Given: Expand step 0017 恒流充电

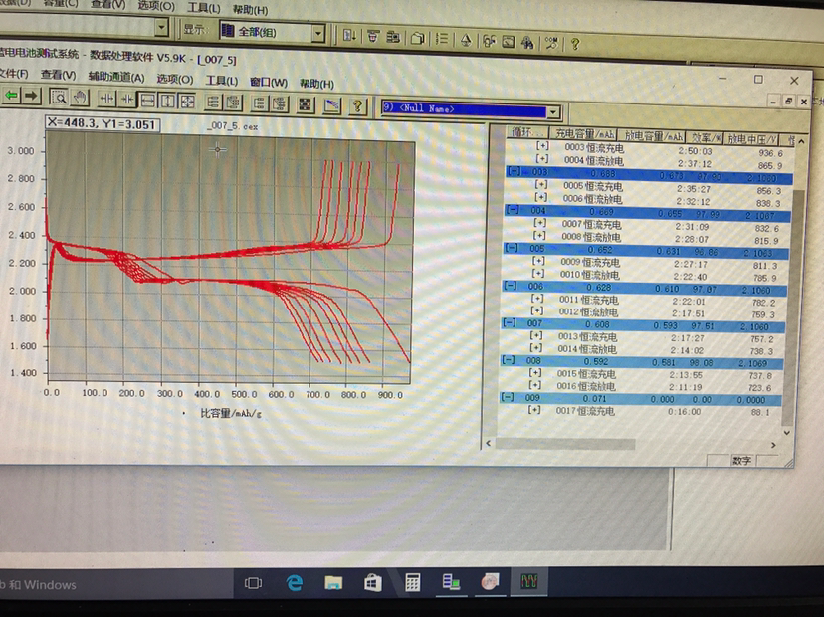Looking at the screenshot, I should (533, 409).
